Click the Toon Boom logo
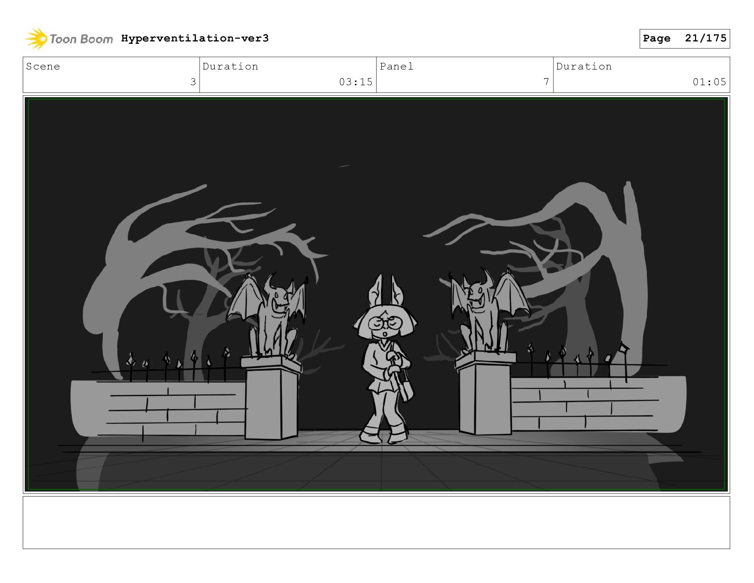The image size is (754, 583). (x=69, y=39)
